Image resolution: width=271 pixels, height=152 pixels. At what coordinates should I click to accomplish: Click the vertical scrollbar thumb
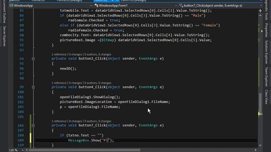pyautogui.click(x=260, y=103)
